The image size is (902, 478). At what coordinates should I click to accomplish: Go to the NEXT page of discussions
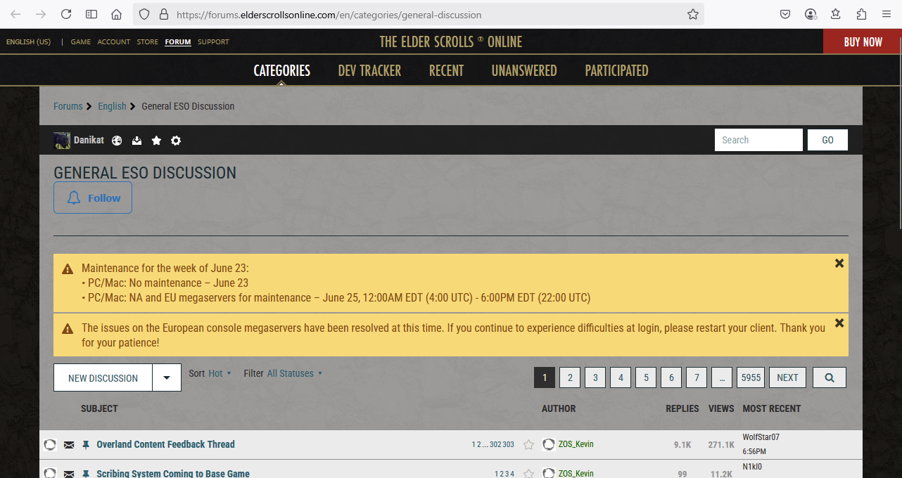point(787,377)
